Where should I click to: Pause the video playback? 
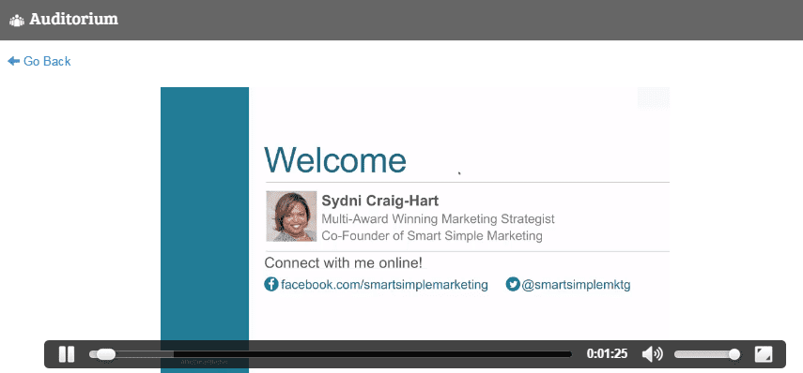pyautogui.click(x=67, y=354)
